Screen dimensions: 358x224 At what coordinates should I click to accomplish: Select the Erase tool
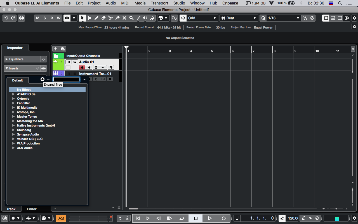click(x=103, y=18)
